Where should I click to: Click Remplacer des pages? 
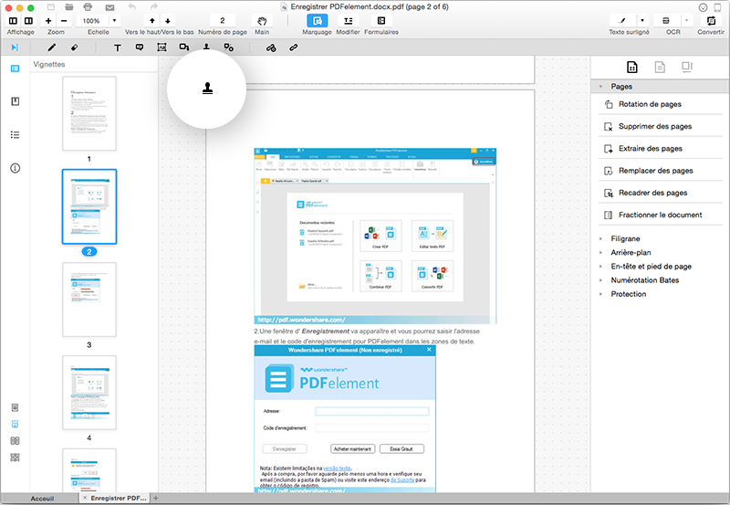pos(660,171)
